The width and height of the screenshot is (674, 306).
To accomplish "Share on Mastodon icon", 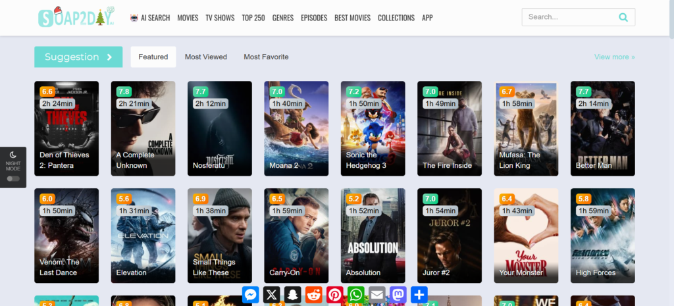I will click(398, 295).
